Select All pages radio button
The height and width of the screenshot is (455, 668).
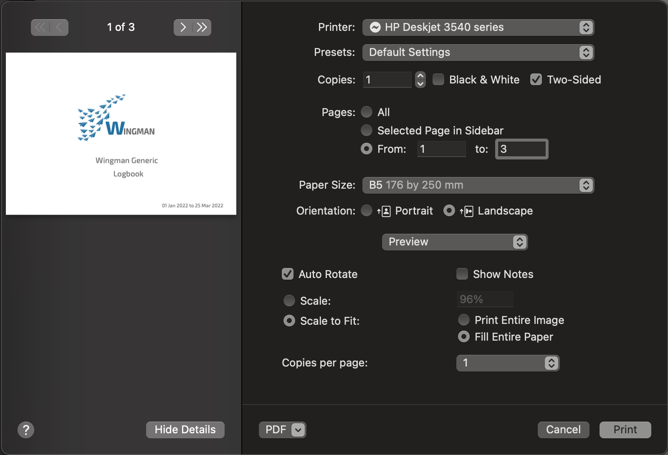pyautogui.click(x=367, y=112)
